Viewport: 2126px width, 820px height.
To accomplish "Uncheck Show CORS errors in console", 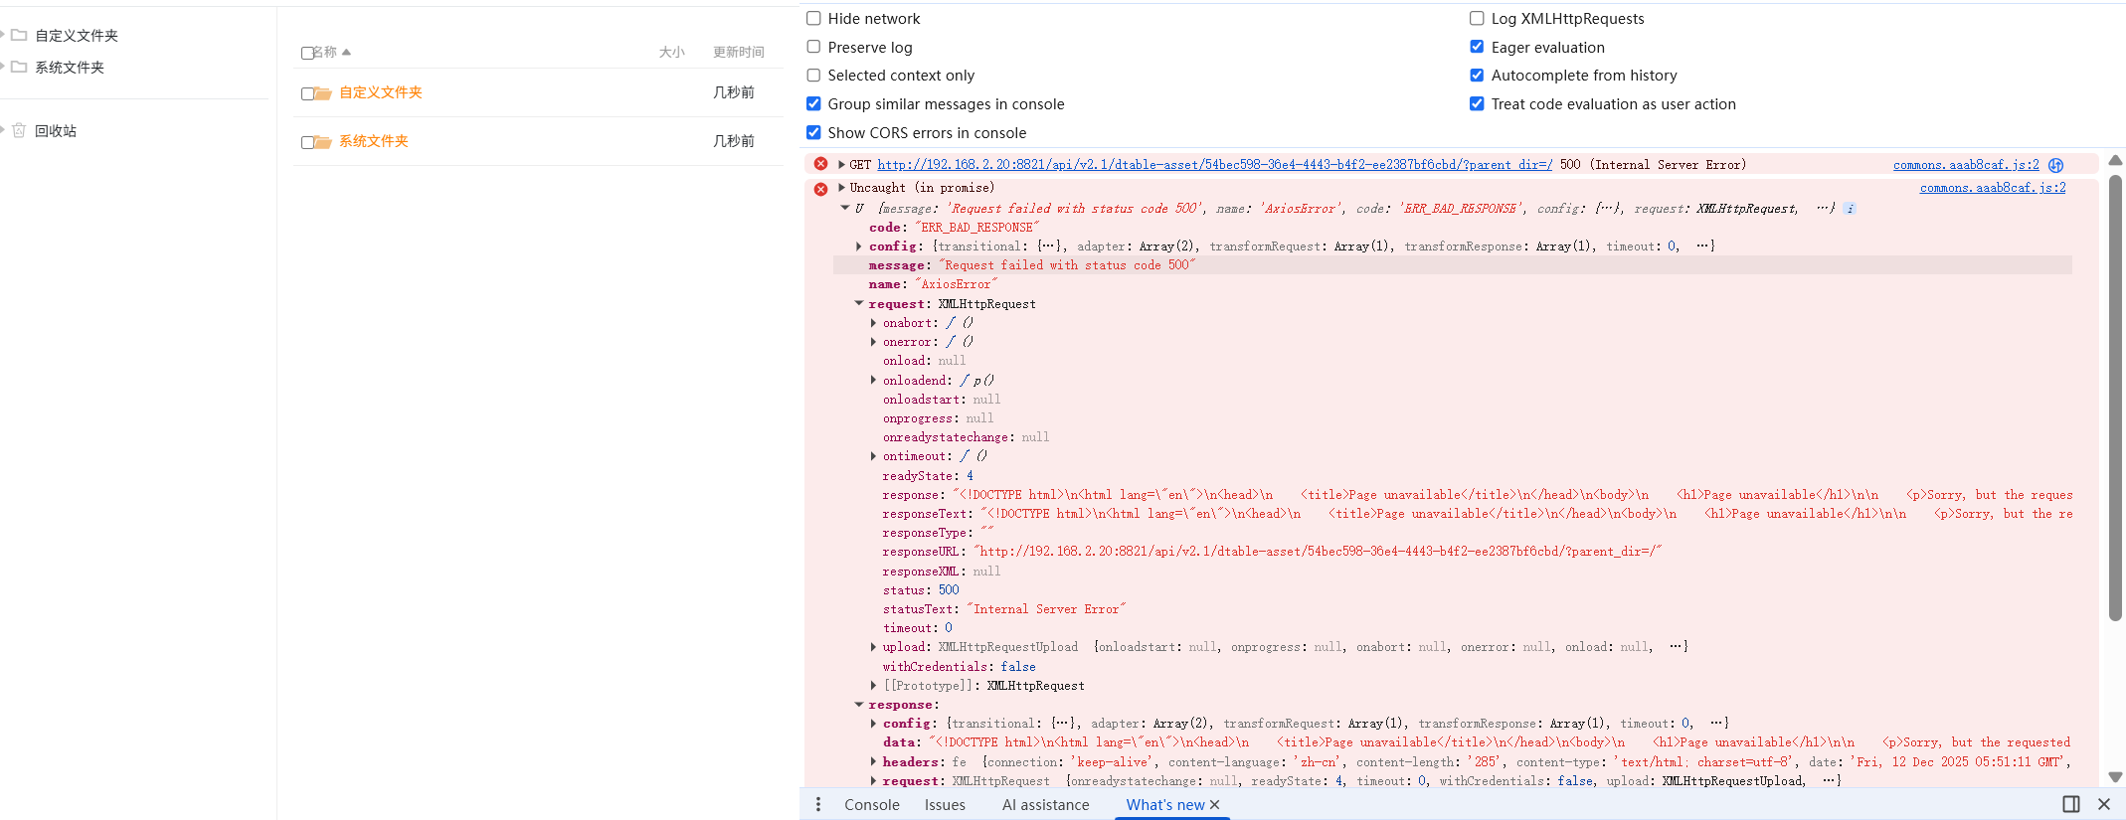I will (x=813, y=132).
